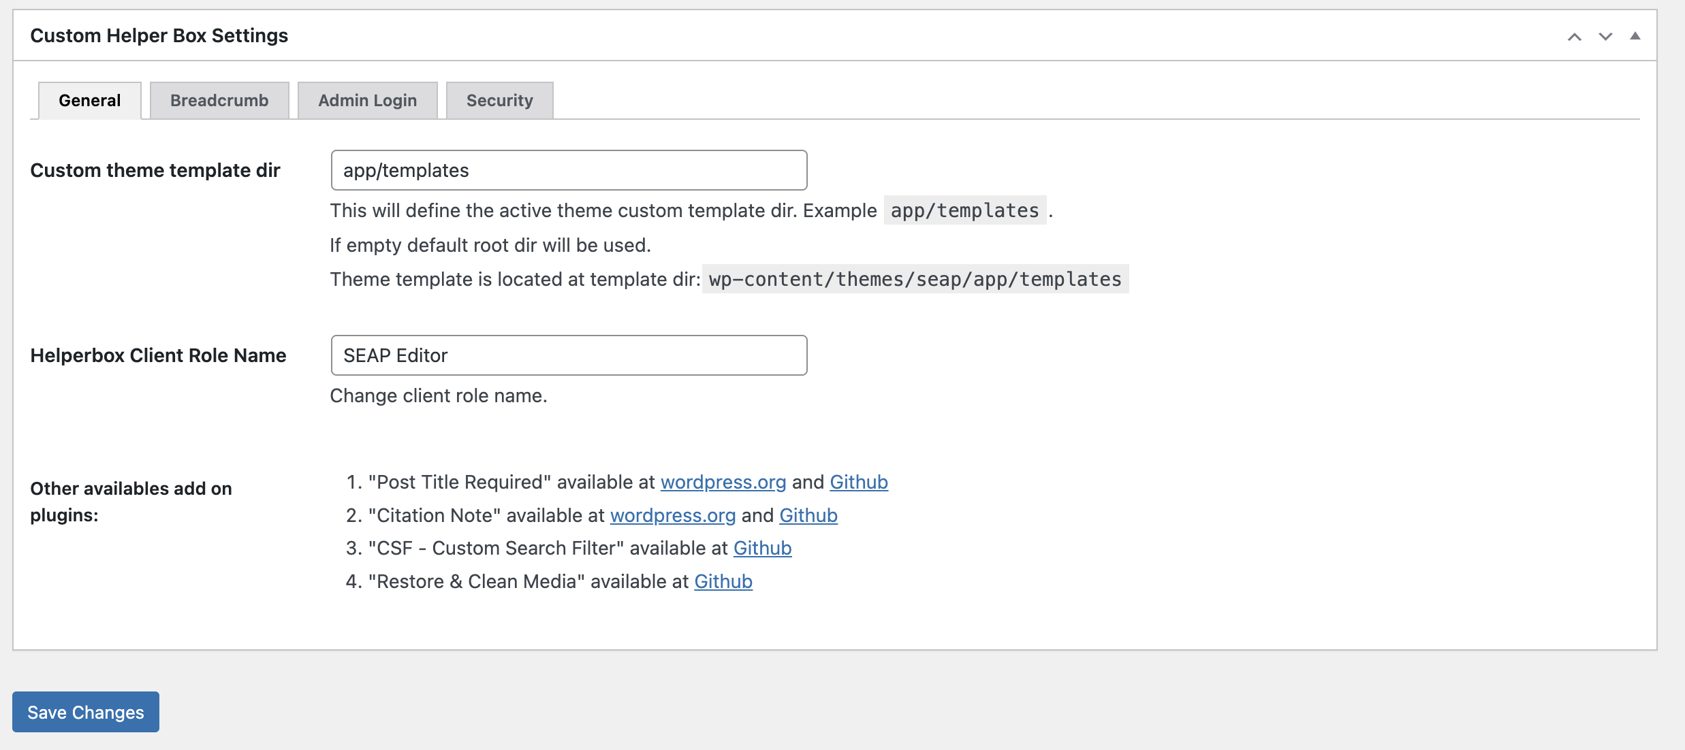
Task: Move the settings box down
Action: click(x=1605, y=37)
